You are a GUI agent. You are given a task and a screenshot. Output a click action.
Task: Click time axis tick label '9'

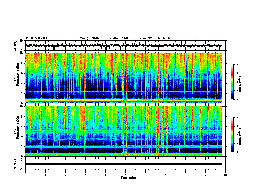pyautogui.click(x=205, y=175)
